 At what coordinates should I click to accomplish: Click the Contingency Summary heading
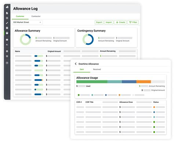tap(91, 31)
